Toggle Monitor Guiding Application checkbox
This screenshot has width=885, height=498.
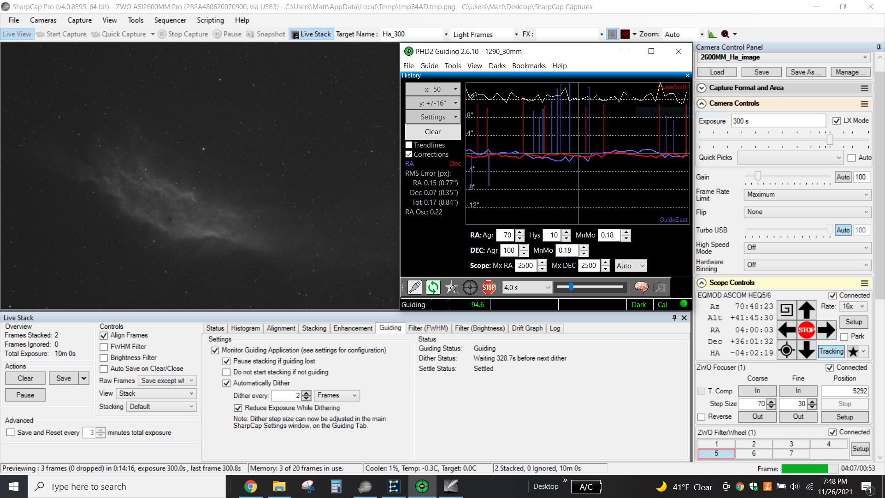pos(215,350)
